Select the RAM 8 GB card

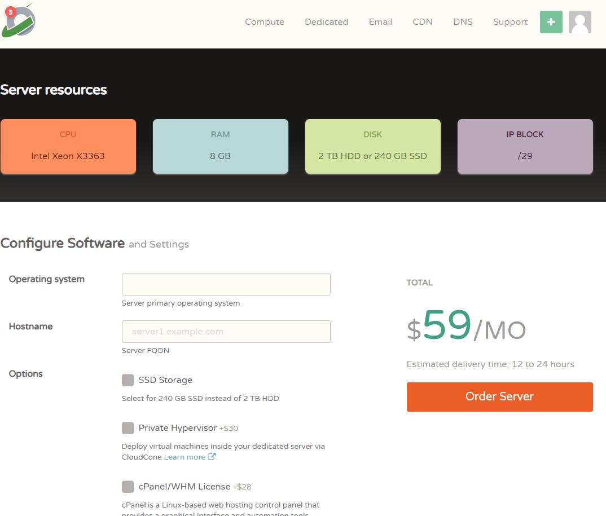point(220,147)
